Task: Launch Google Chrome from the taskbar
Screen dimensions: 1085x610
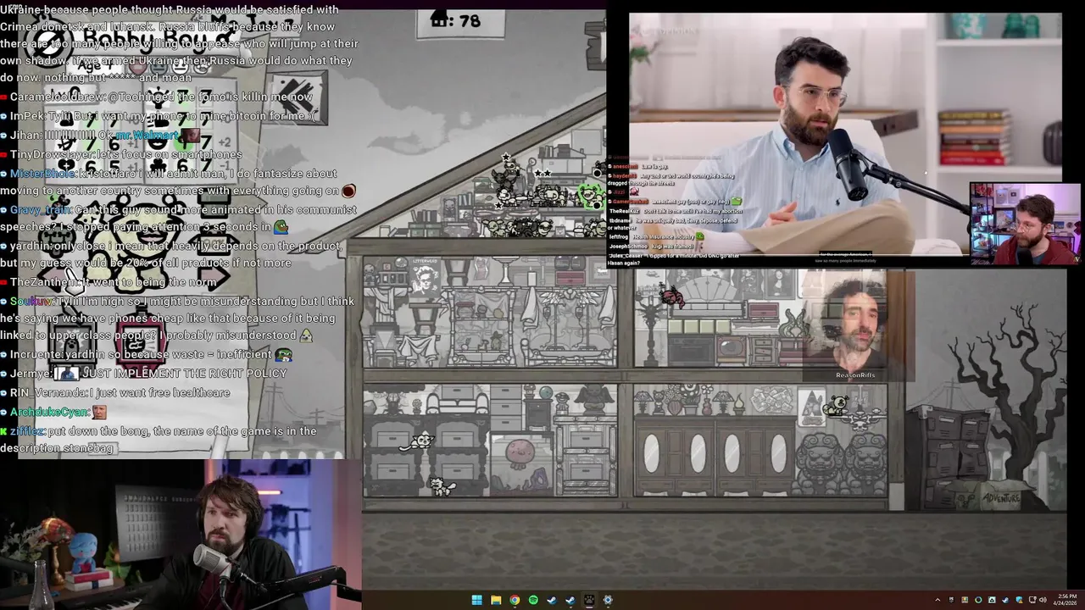Action: point(515,600)
